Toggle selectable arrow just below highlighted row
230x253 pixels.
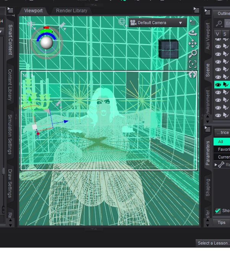click(226, 92)
